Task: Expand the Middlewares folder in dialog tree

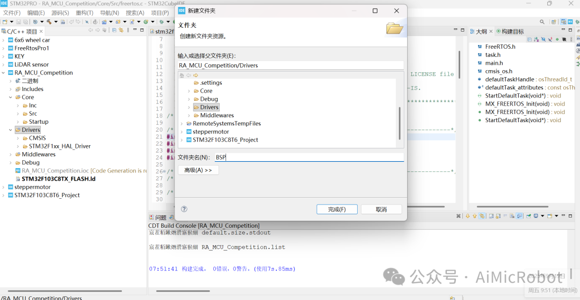Action: pos(189,116)
